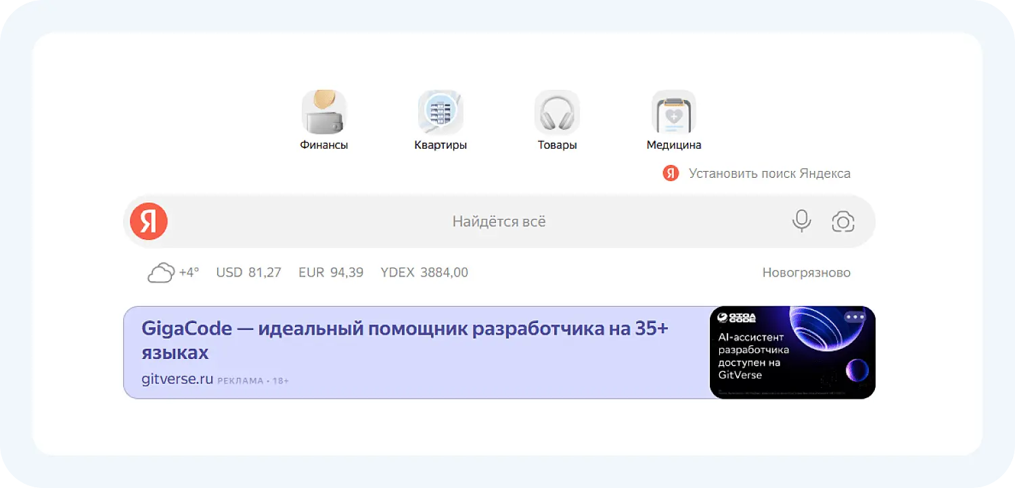Click the РЕКЛАМА 18+ disclosure label

253,380
